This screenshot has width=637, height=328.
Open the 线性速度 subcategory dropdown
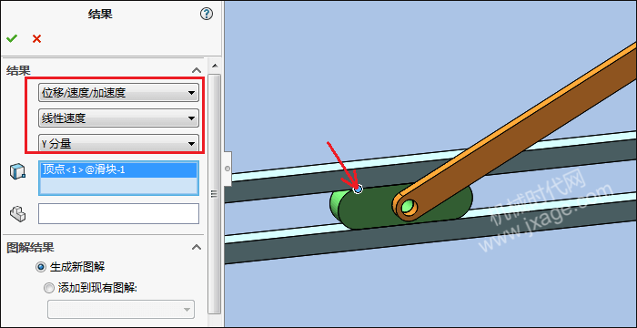pyautogui.click(x=118, y=118)
